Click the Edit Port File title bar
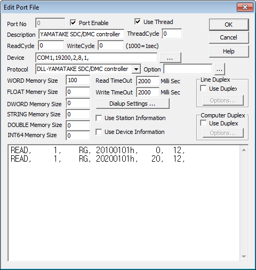This screenshot has width=256, height=270. pyautogui.click(x=119, y=7)
